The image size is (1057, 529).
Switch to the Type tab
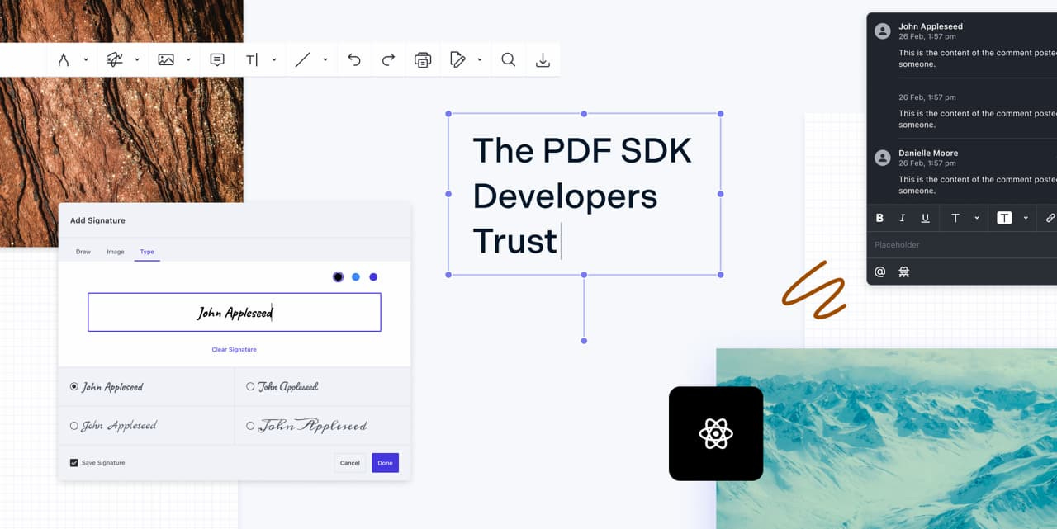click(x=147, y=252)
